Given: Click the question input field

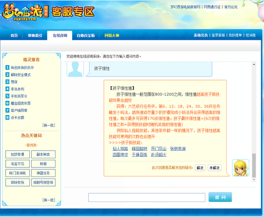Looking at the screenshot, I should tap(147, 198).
